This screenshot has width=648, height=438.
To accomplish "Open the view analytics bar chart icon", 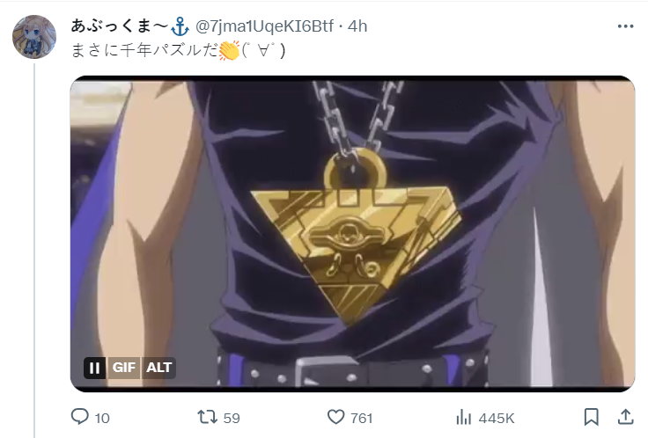I will (464, 418).
